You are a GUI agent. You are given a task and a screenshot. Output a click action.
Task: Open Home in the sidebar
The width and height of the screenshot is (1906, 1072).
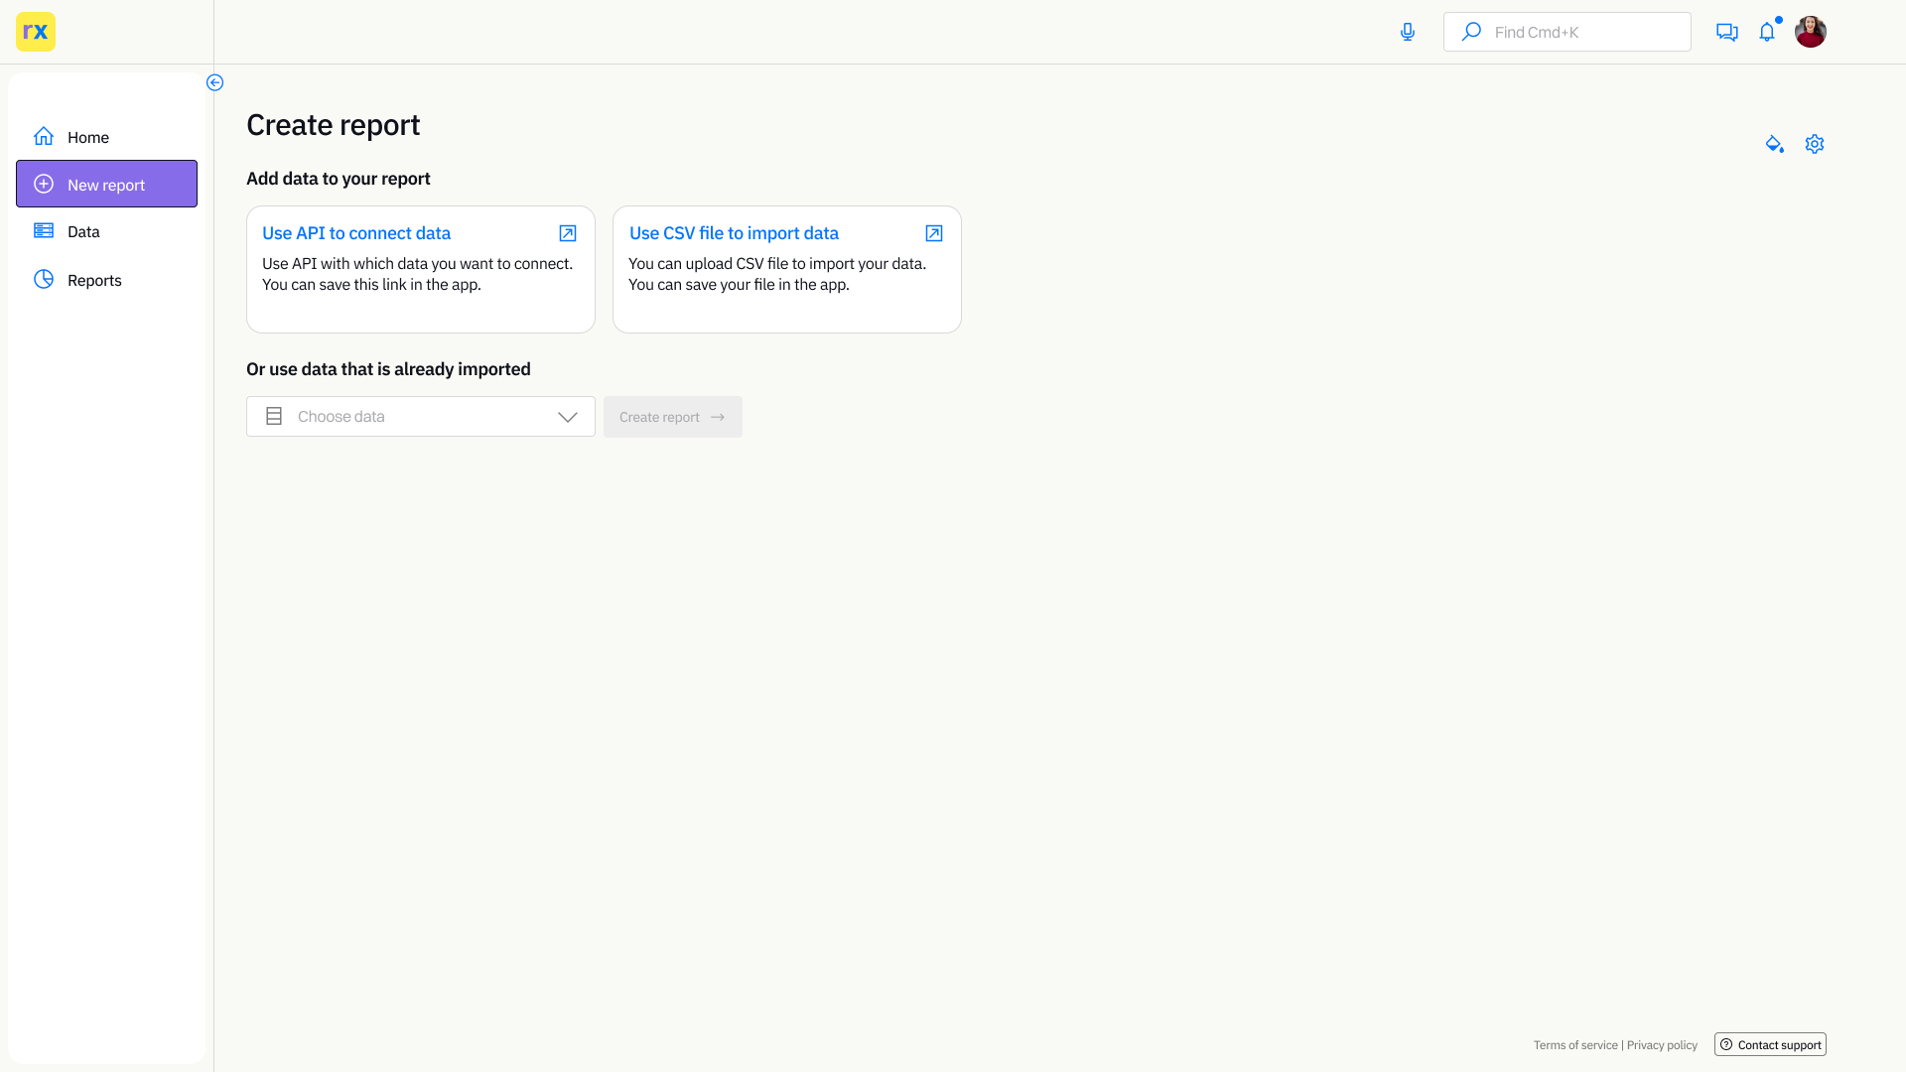tap(106, 137)
